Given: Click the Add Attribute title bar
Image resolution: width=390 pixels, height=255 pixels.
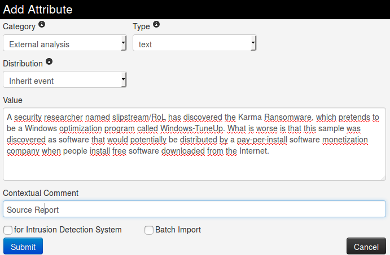Looking at the screenshot, I should pos(195,10).
